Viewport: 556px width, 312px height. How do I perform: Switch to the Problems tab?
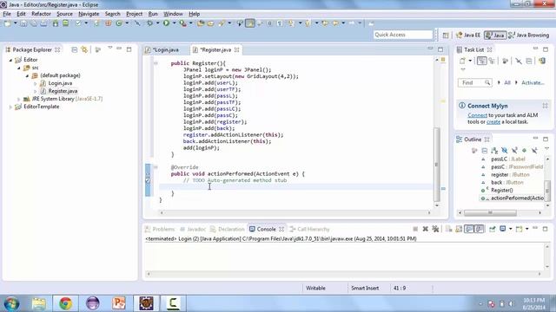(x=160, y=229)
